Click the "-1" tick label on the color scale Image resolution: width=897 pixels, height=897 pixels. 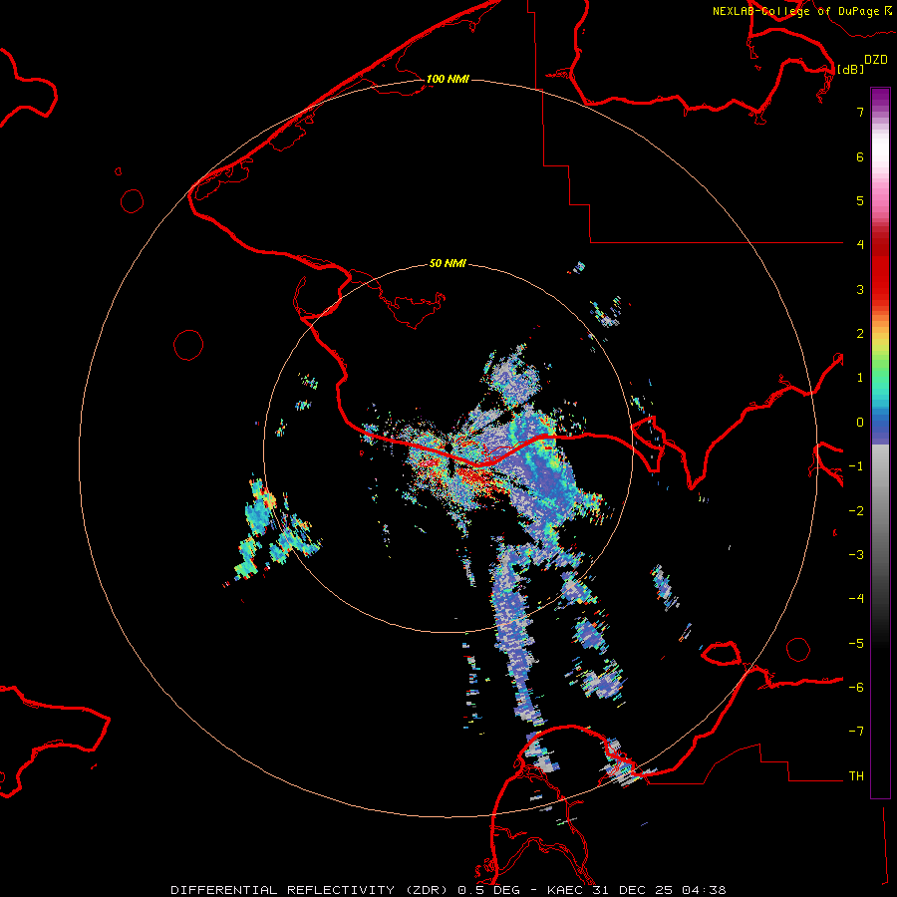coord(856,466)
